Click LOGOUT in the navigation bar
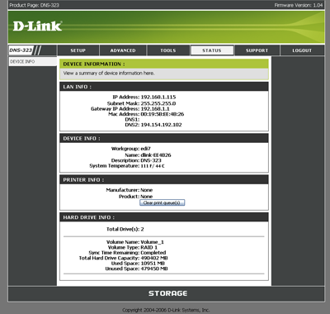Screen dimensions: 330x314 tap(302, 50)
